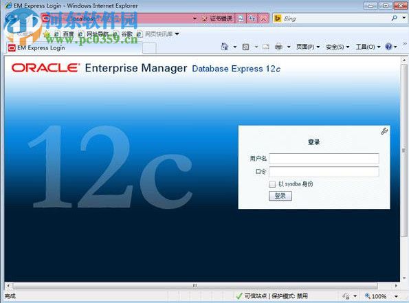The height and width of the screenshot is (303, 409).
Task: Click the vertical scrollbar down arrow
Action: (404, 278)
